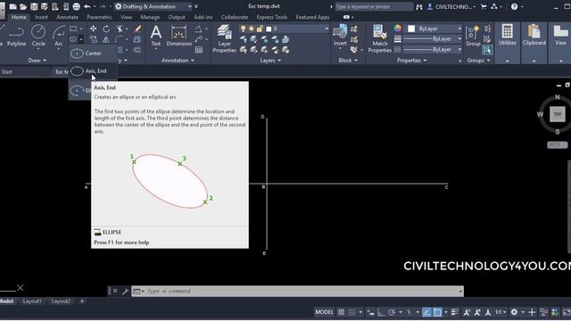Click Match Properties tool

pyautogui.click(x=379, y=39)
